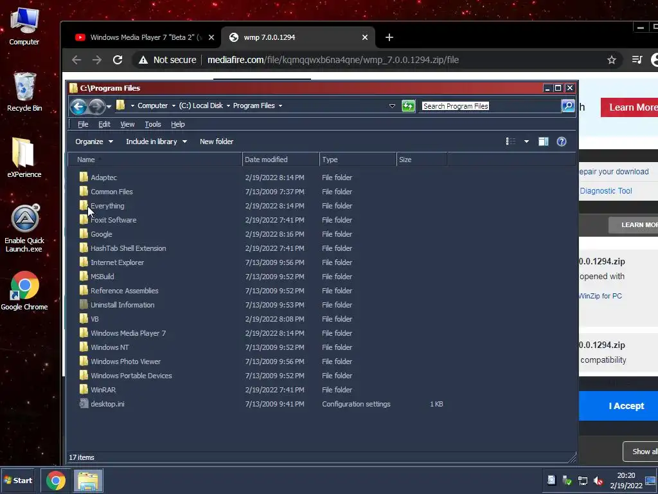Sort by the Date modified column

pos(281,160)
